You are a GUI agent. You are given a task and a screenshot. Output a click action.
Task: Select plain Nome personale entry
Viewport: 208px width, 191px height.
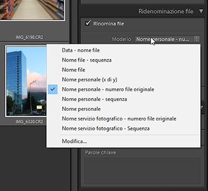click(x=123, y=109)
